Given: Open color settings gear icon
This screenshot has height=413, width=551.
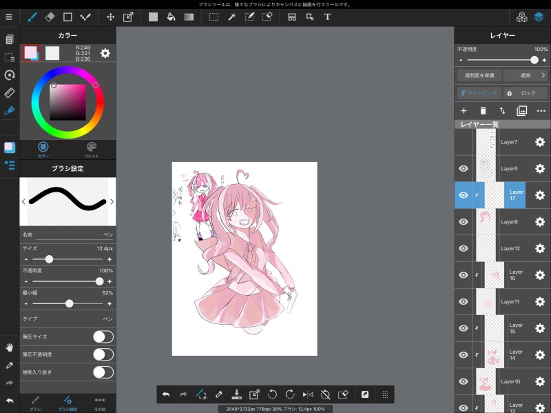Looking at the screenshot, I should [x=105, y=53].
